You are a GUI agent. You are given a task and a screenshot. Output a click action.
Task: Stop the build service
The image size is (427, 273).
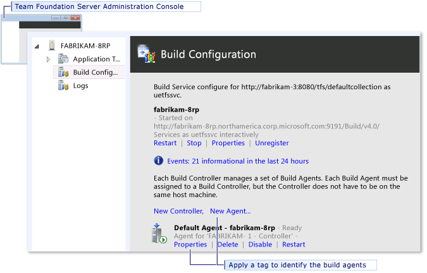(194, 143)
